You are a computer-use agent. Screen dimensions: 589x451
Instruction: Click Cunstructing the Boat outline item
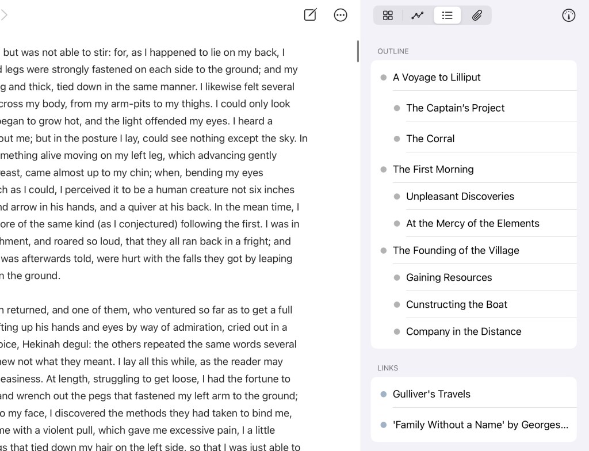click(457, 304)
